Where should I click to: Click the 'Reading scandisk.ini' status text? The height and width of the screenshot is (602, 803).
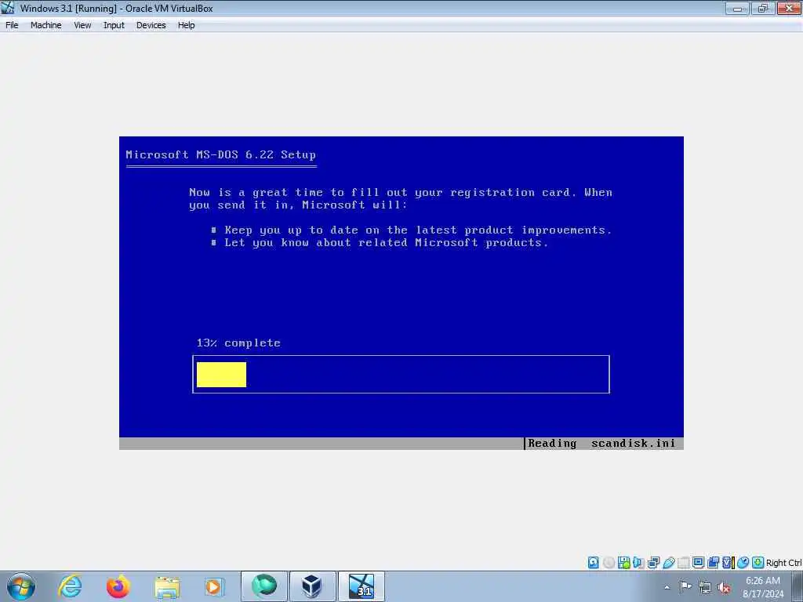601,444
